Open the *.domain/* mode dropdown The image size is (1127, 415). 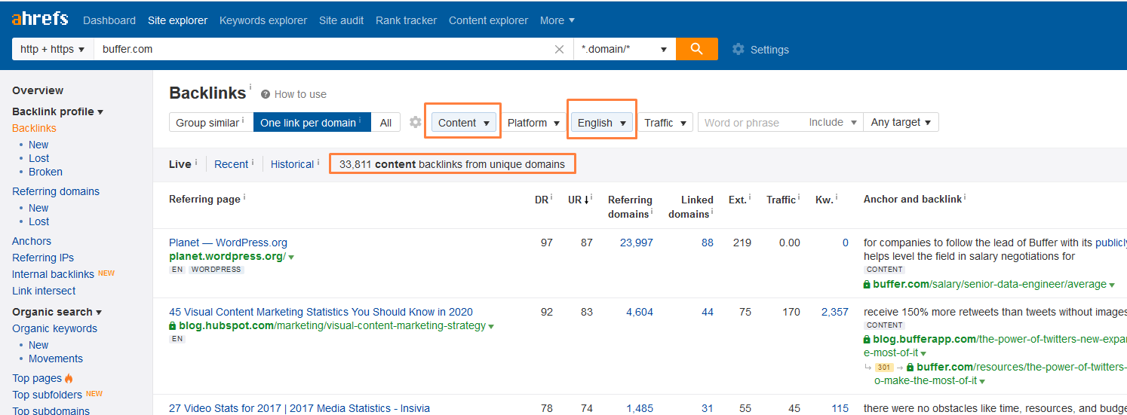tap(625, 49)
